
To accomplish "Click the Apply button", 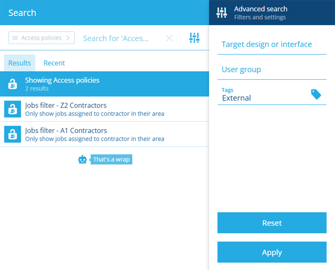I will (272, 252).
